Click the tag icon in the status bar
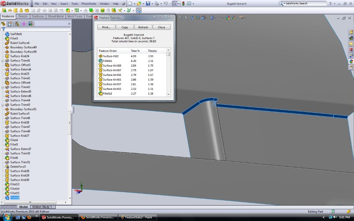The image size is (354, 221). tap(349, 211)
